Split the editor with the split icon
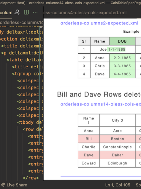Viewport: 141px width, 189px height. pos(26,12)
